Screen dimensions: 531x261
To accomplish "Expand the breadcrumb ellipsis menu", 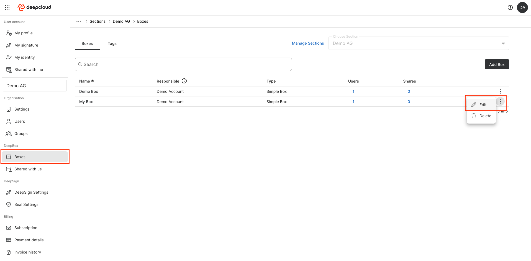I will coord(79,21).
